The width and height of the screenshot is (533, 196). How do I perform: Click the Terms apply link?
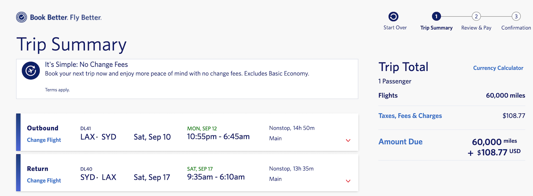57,90
